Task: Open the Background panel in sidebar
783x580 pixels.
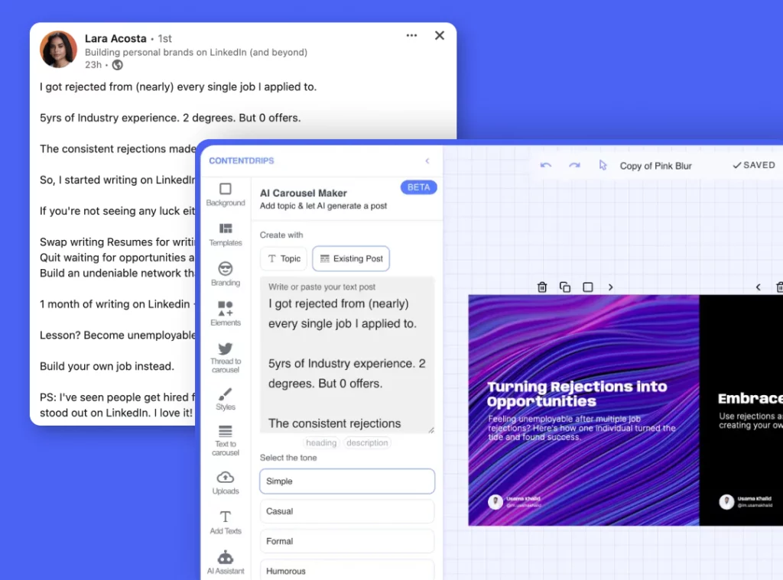Action: point(226,194)
